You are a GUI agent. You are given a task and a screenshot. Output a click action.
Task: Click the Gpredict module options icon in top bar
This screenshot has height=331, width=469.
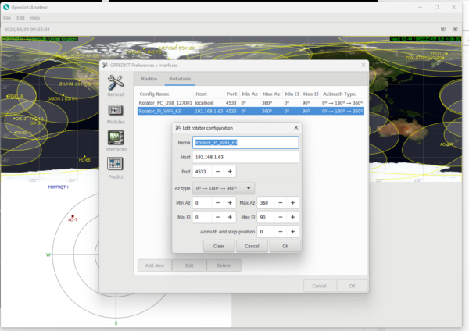(x=443, y=29)
